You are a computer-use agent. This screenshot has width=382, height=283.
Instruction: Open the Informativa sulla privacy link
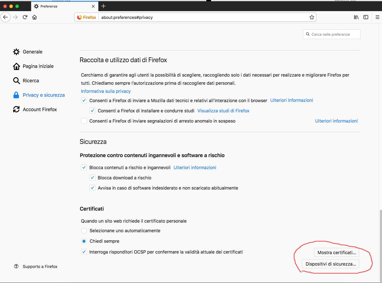pos(106,91)
